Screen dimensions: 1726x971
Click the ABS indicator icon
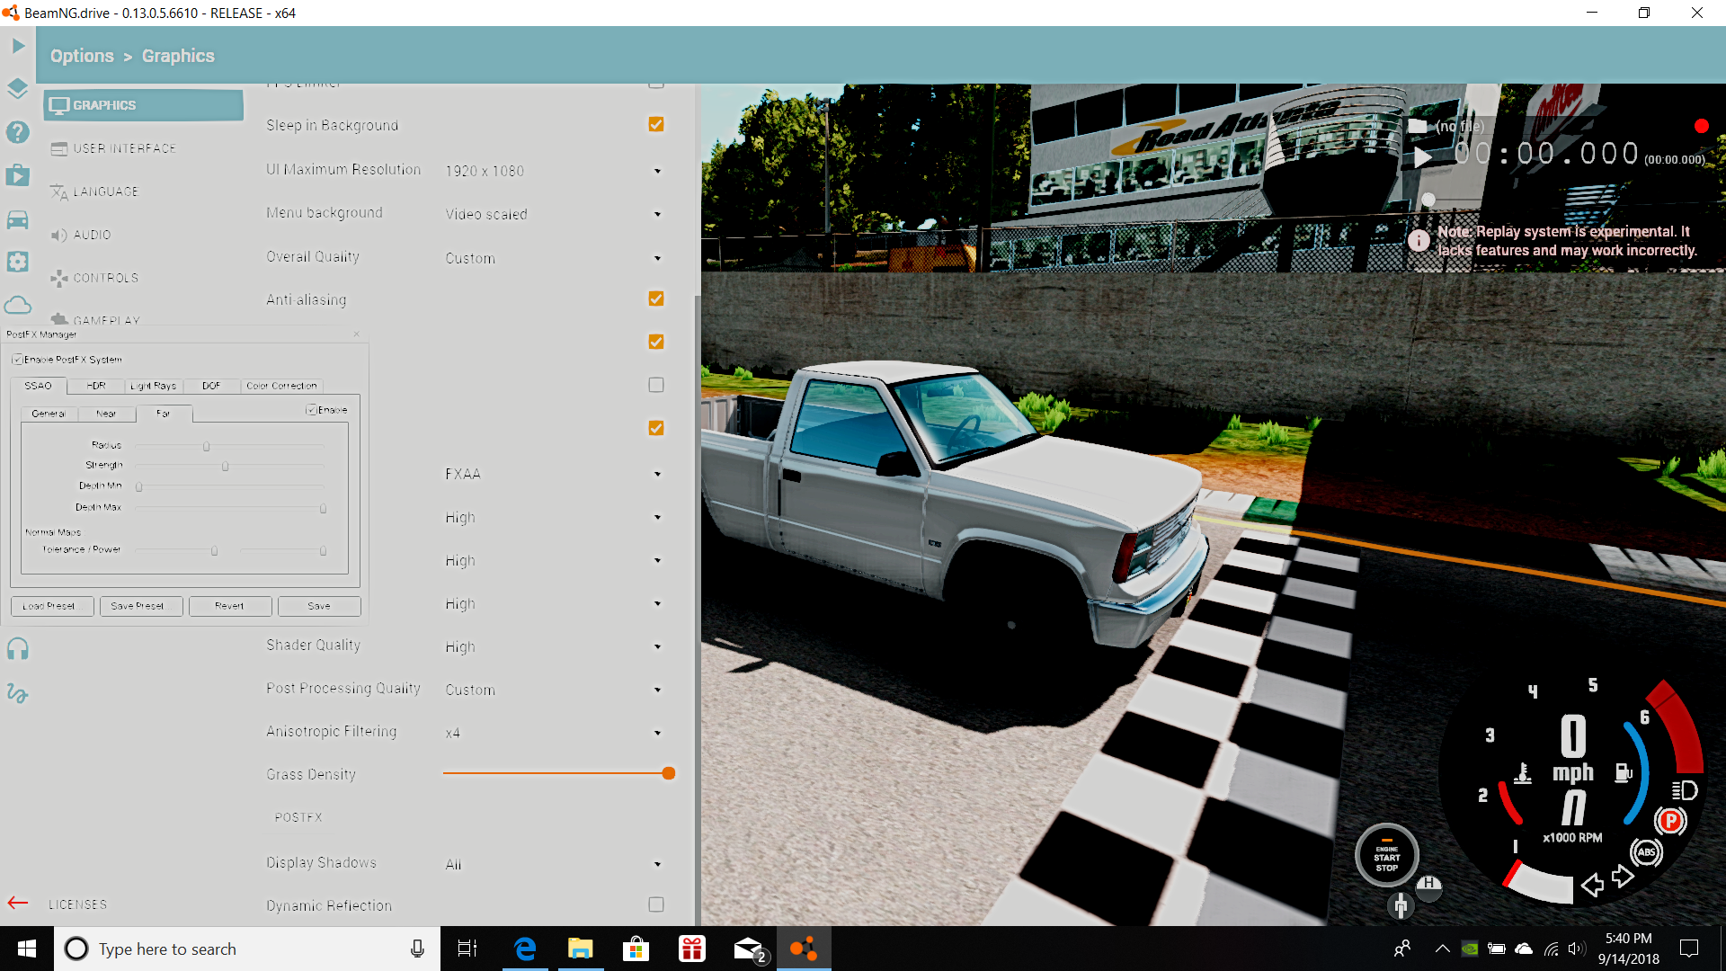click(1646, 852)
